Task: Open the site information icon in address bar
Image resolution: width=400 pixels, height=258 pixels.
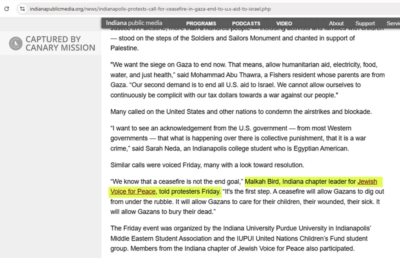Action: click(x=22, y=8)
